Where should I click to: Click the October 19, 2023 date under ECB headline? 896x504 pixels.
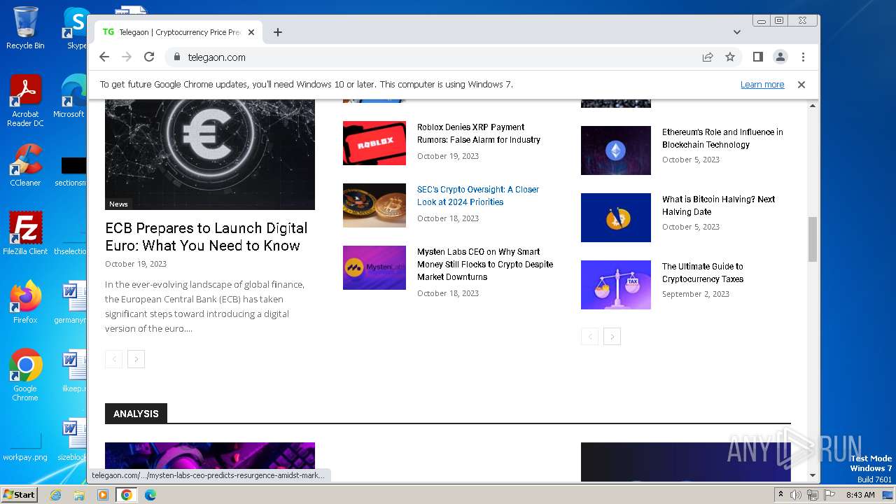(136, 264)
